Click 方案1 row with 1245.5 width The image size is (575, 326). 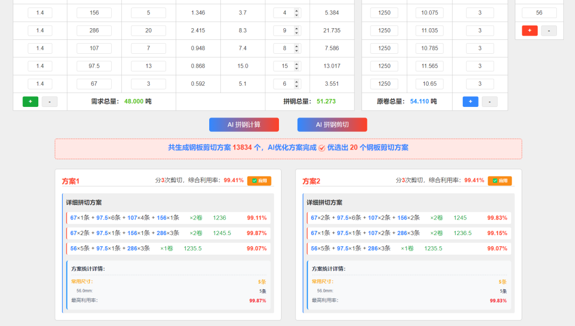point(169,233)
